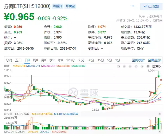This screenshot has height=134, width=164.
Task: Click the 成立日 date 2016-08-30
Action: point(25,48)
